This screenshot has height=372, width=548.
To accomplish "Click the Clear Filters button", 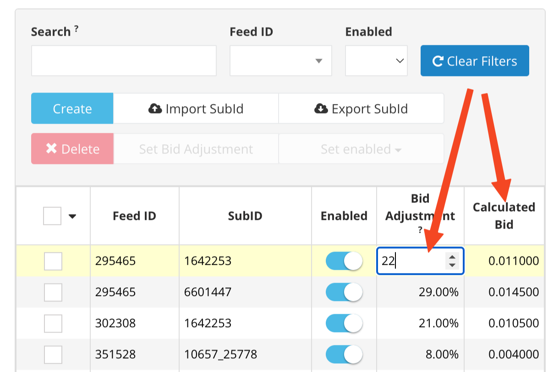I will coord(475,61).
